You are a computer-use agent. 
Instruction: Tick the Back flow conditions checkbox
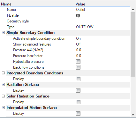[x=78, y=67]
